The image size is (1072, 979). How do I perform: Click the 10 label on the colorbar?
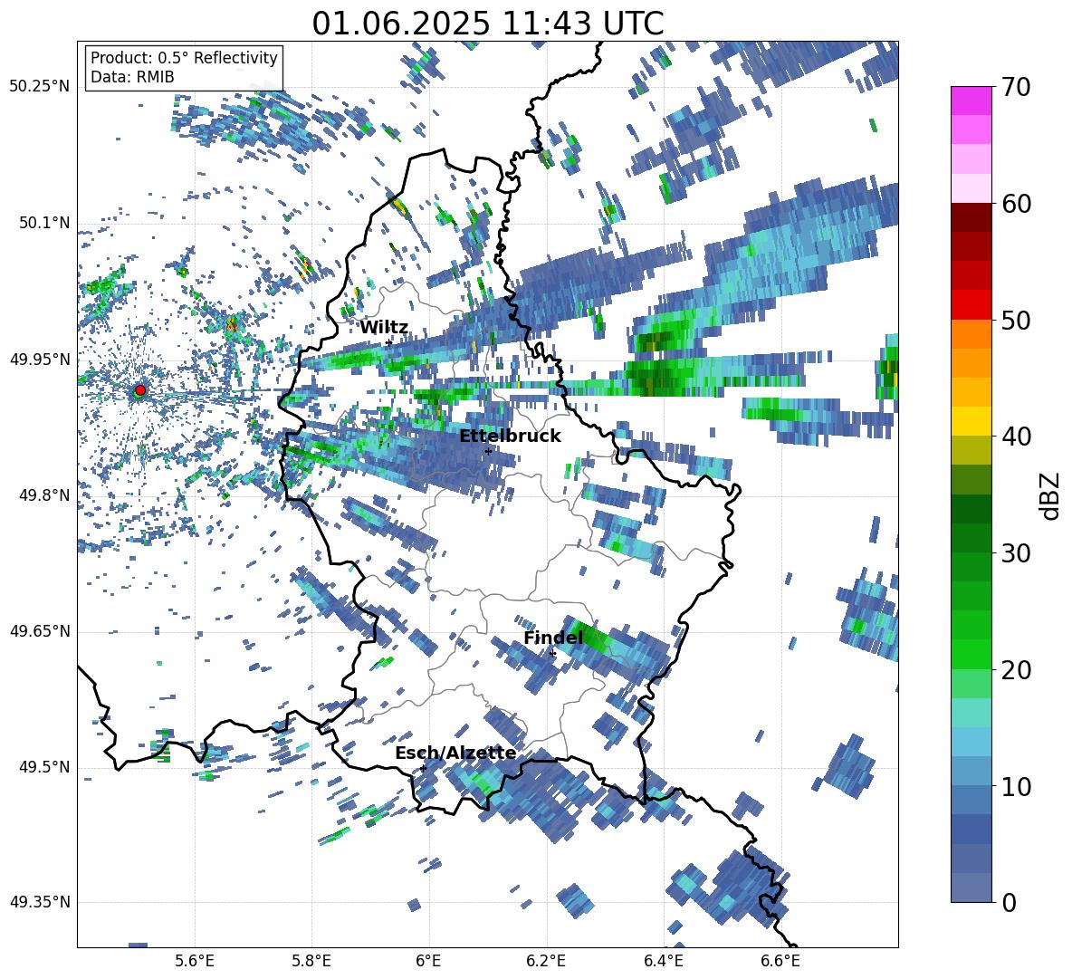pos(1015,785)
